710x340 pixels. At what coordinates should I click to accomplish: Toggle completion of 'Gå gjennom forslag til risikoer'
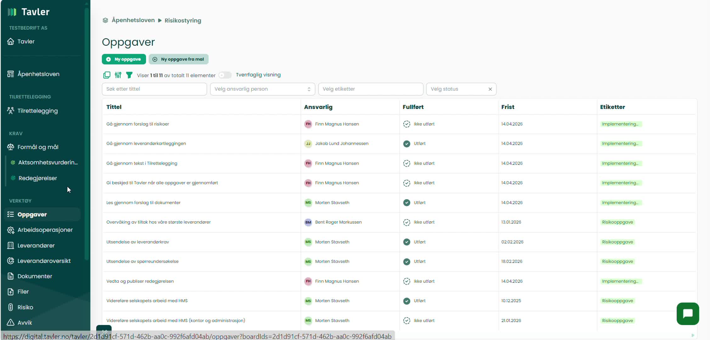(x=407, y=124)
